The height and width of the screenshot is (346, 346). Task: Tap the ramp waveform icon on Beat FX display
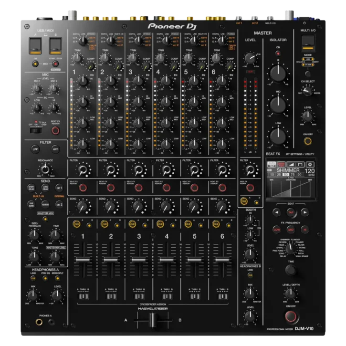(291, 165)
